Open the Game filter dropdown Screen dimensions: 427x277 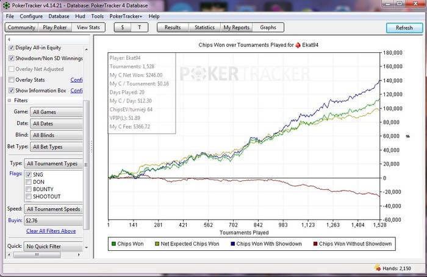(56, 112)
